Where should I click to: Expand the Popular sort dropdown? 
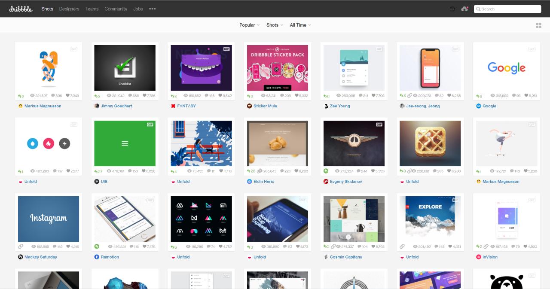(249, 25)
